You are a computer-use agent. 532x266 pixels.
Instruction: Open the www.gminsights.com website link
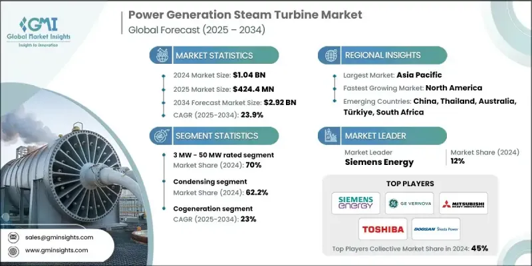click(56, 251)
